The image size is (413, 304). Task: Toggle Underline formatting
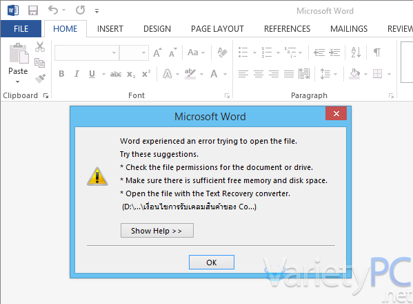[92, 74]
